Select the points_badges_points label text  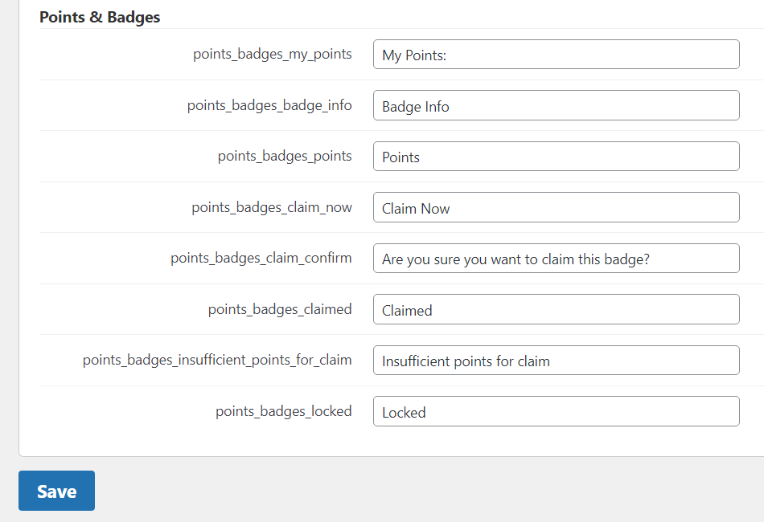(x=285, y=156)
